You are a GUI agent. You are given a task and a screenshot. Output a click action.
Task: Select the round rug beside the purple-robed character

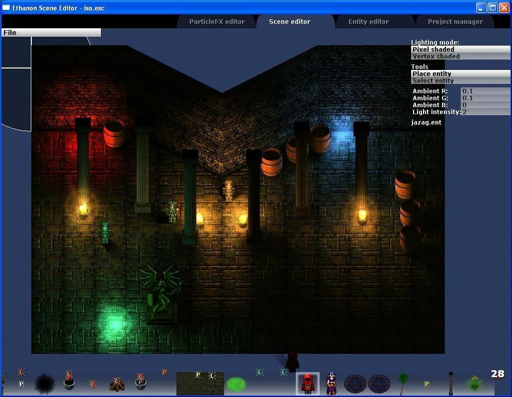355,384
